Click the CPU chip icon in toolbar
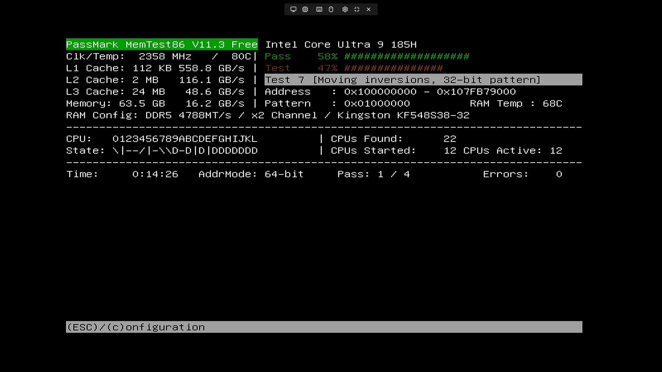662x372 pixels. tap(305, 9)
